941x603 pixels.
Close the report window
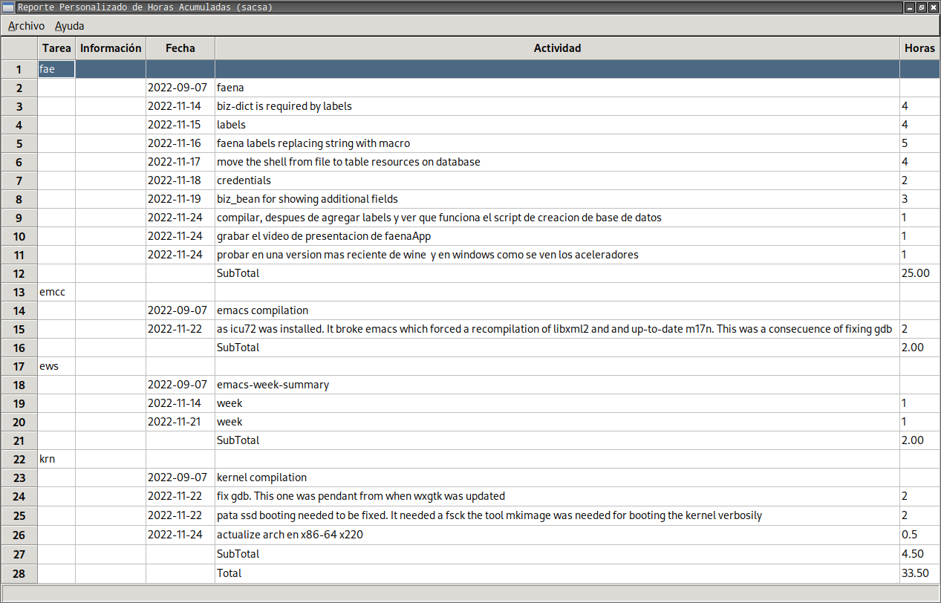click(933, 7)
